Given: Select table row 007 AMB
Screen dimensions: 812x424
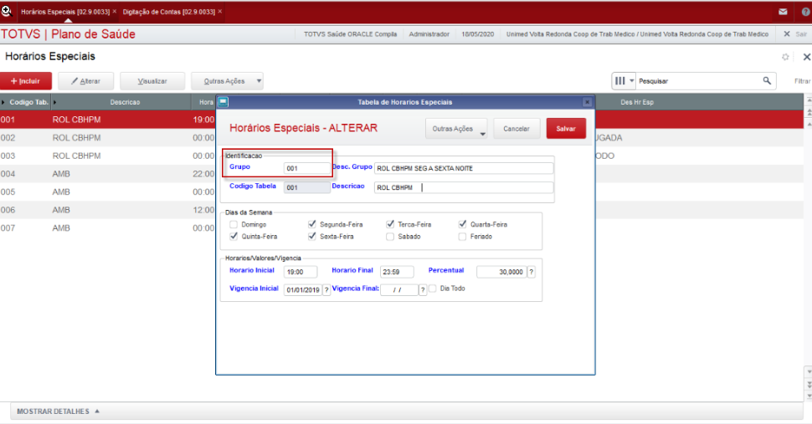Looking at the screenshot, I should (x=107, y=228).
